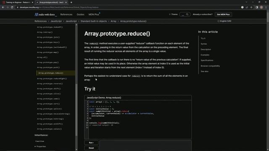This screenshot has height=151, width=269.
Task: Open Array.prototype.values() in sidebar
Action: (x=50, y=129)
